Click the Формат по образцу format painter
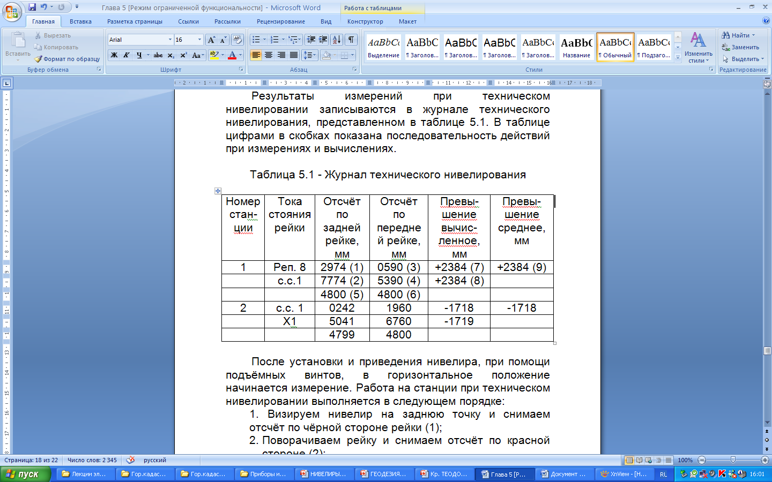 pos(67,59)
